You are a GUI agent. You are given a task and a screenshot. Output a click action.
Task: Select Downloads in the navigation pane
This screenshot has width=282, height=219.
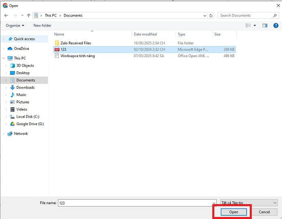click(x=25, y=87)
